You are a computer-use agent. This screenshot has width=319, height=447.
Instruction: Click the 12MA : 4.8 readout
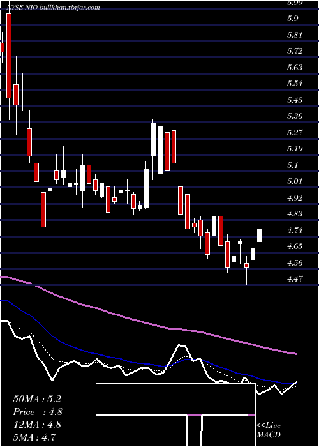point(38,424)
